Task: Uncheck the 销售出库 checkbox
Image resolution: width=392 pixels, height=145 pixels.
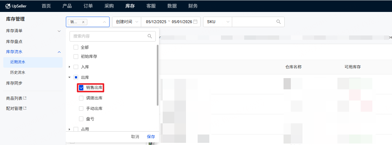Action: pos(81,88)
